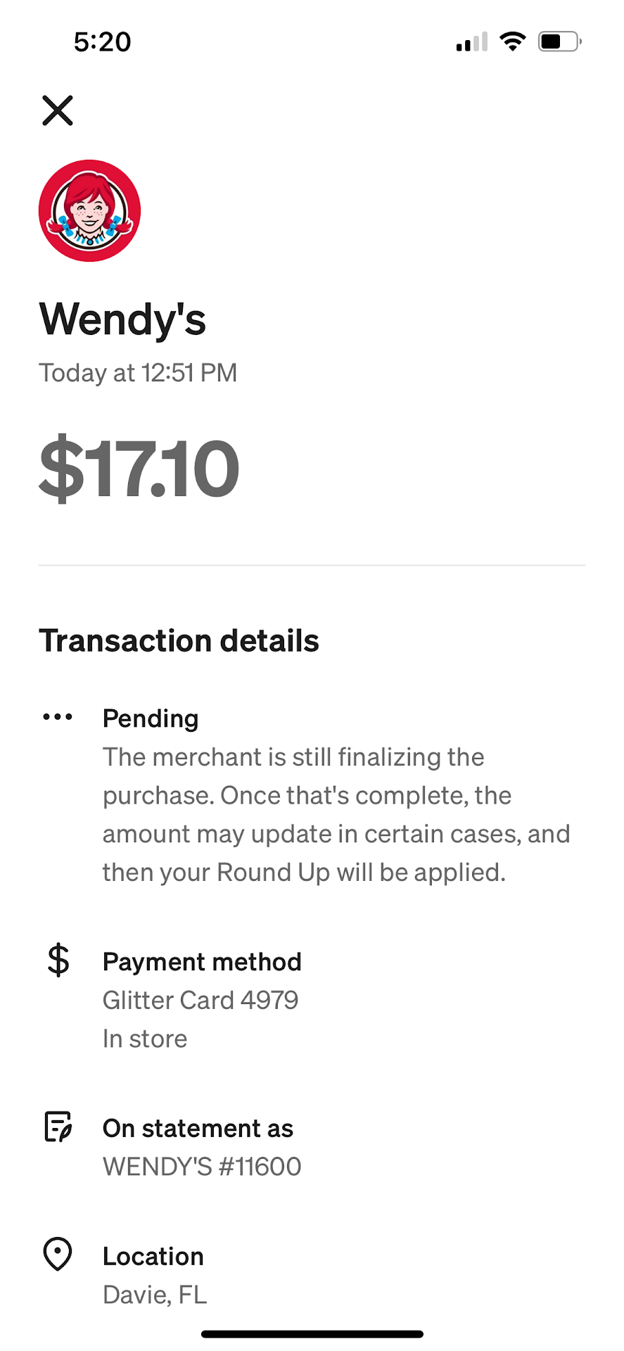The width and height of the screenshot is (624, 1351).
Task: Tap the Pending status ellipsis icon
Action: (58, 717)
